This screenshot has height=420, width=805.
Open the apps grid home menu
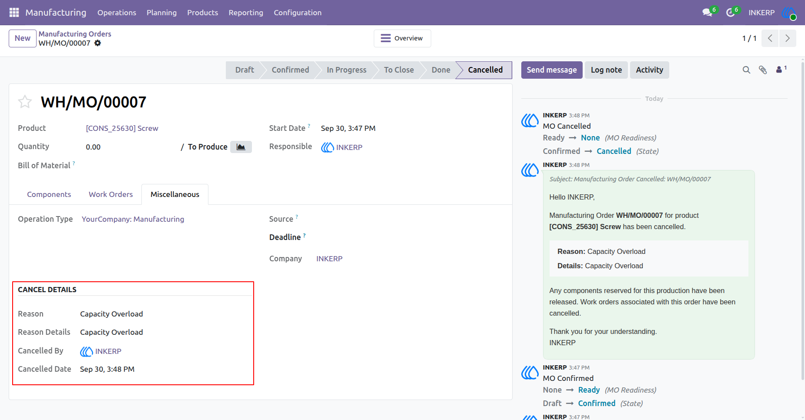click(x=14, y=13)
